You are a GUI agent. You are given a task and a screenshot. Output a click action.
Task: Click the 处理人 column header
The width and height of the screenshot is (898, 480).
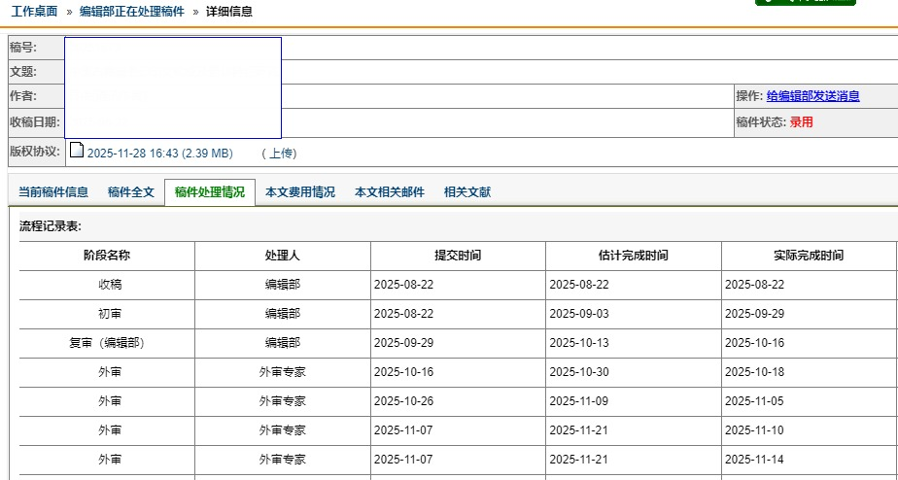pos(283,256)
